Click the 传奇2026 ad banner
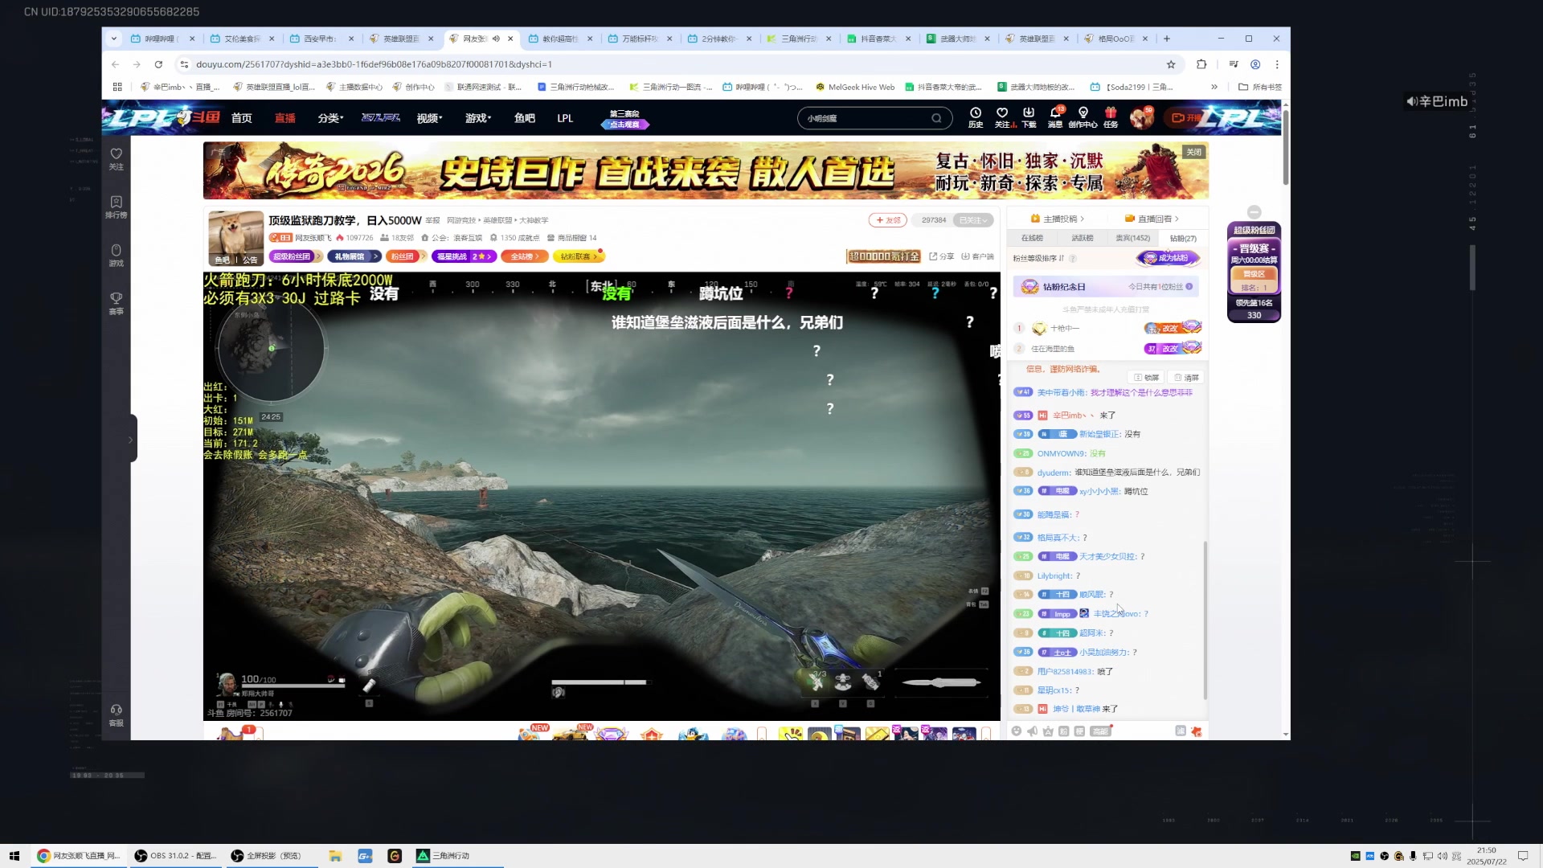The height and width of the screenshot is (868, 1543). pos(706,170)
